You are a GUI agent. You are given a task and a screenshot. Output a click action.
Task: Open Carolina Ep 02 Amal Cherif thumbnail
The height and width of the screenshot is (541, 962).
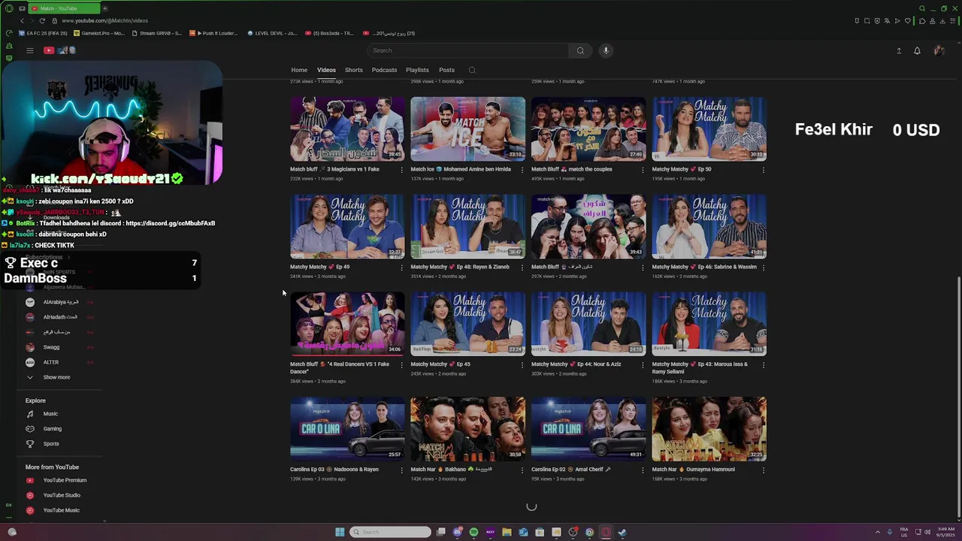coord(588,428)
